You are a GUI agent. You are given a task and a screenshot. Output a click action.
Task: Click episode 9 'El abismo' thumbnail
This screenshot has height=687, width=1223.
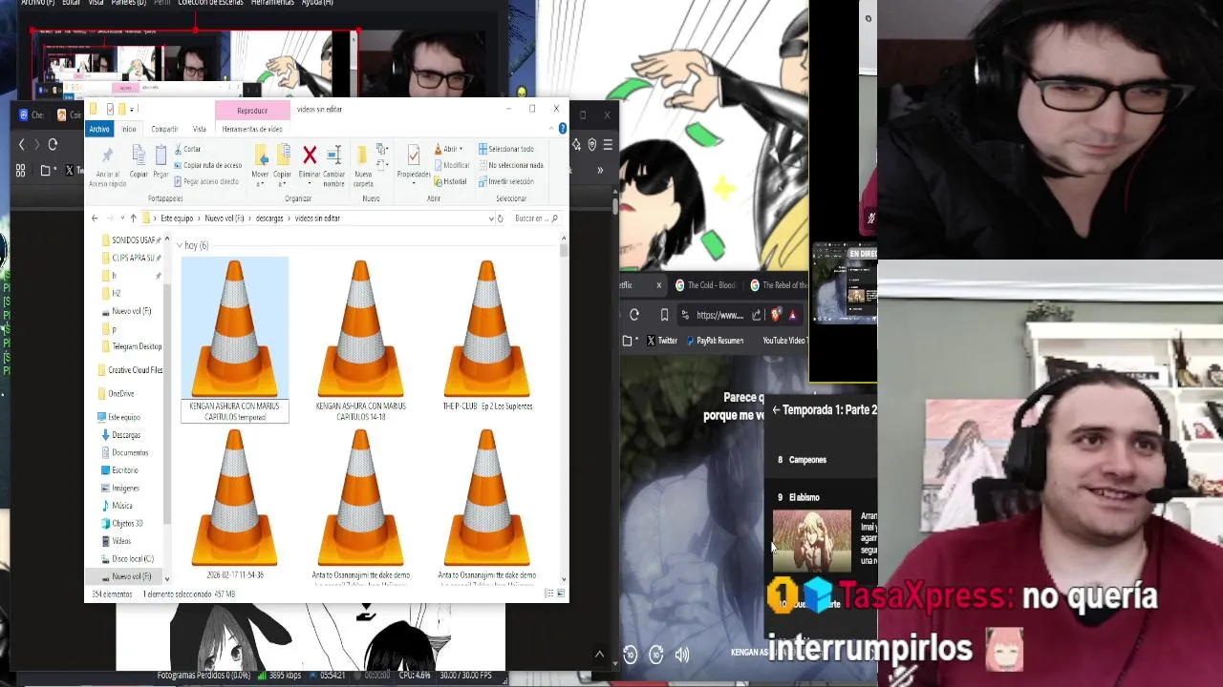[811, 540]
